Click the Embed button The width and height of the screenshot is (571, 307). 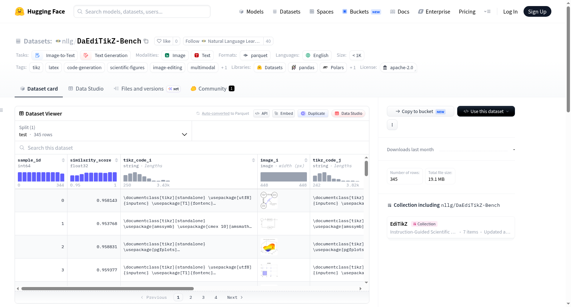[x=283, y=113]
